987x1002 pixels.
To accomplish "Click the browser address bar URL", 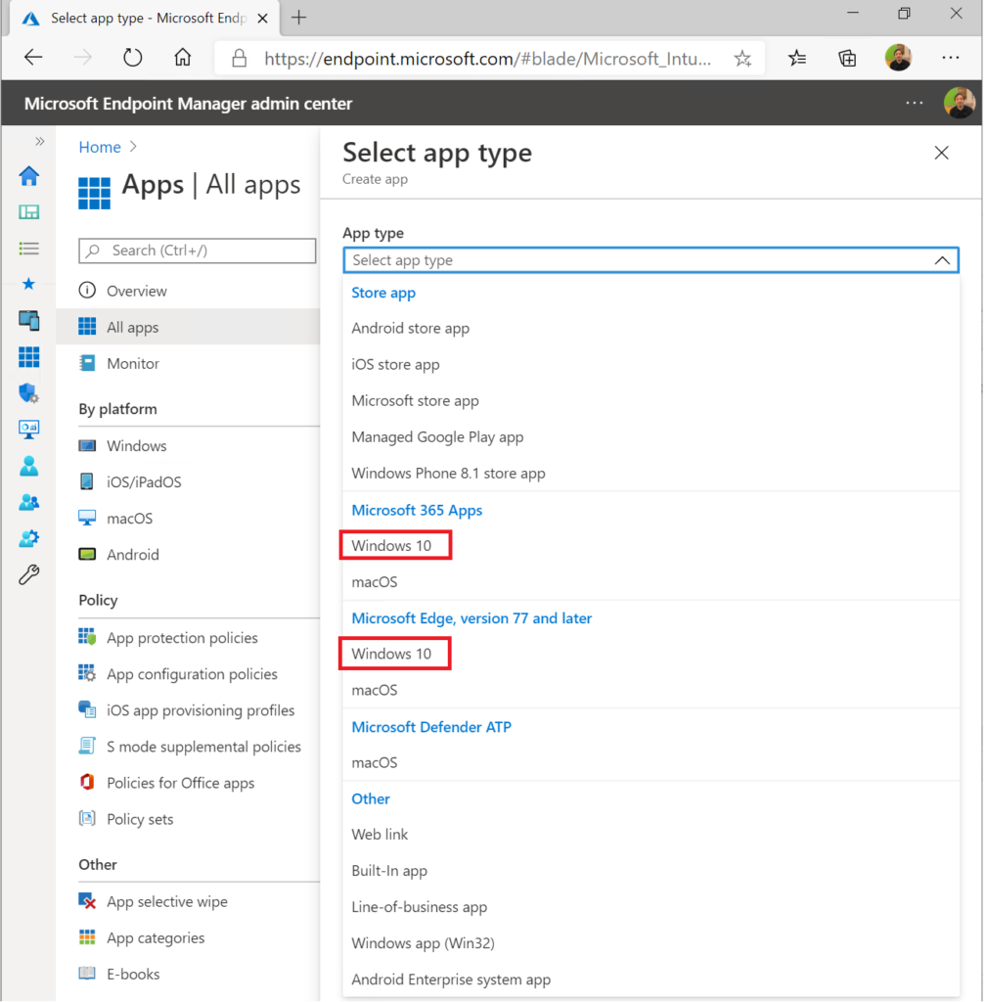I will (x=487, y=59).
